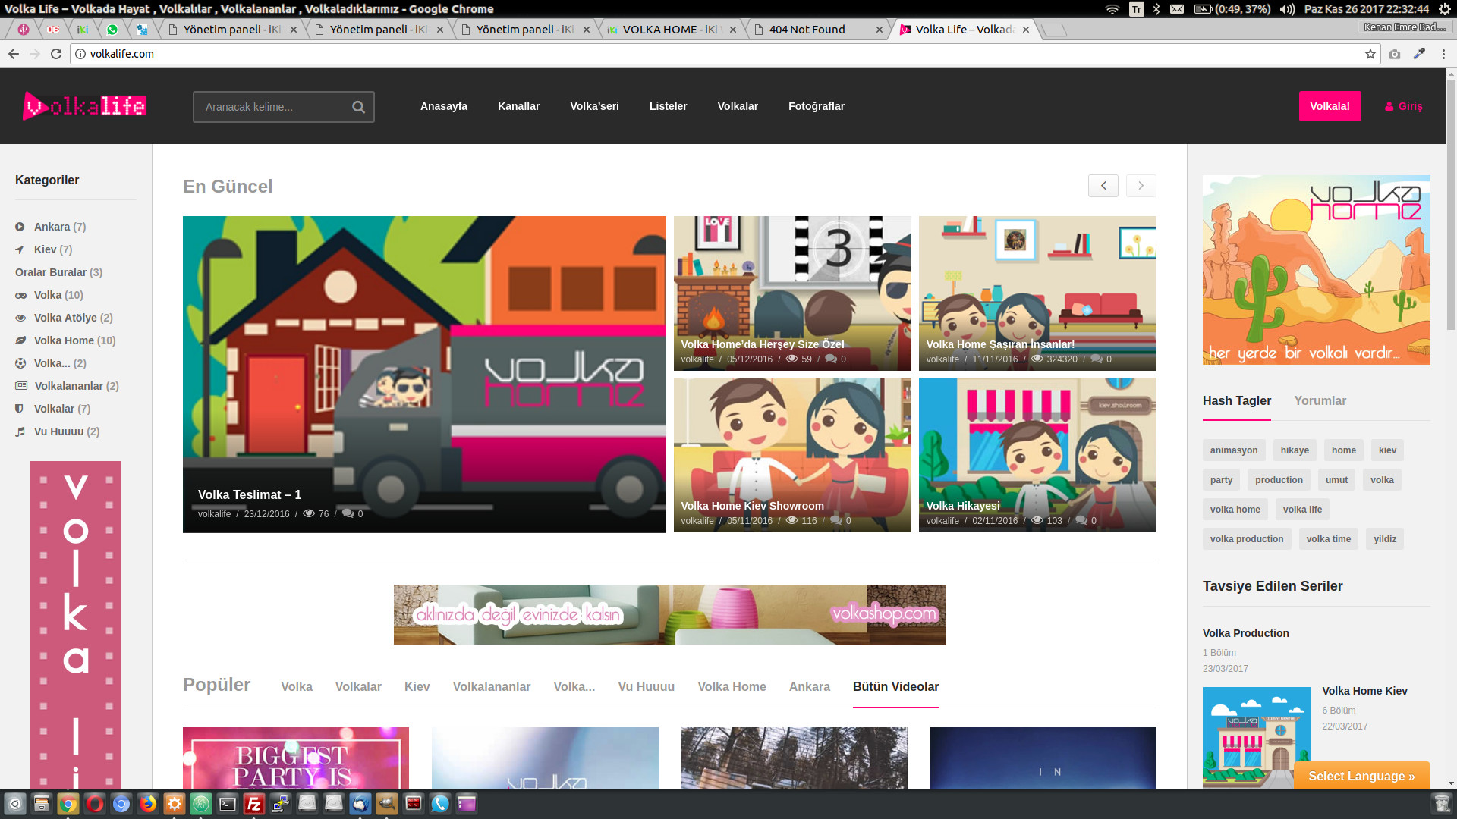Open the Volka Production series link
1457x819 pixels.
coord(1246,633)
